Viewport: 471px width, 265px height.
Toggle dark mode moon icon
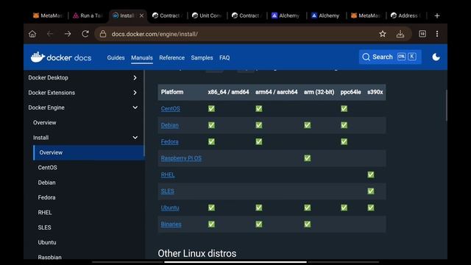click(x=436, y=57)
